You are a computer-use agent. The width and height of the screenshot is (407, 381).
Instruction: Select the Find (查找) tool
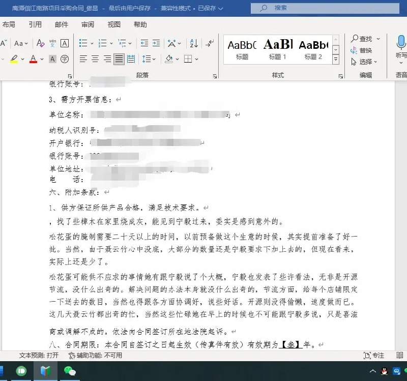[364, 39]
